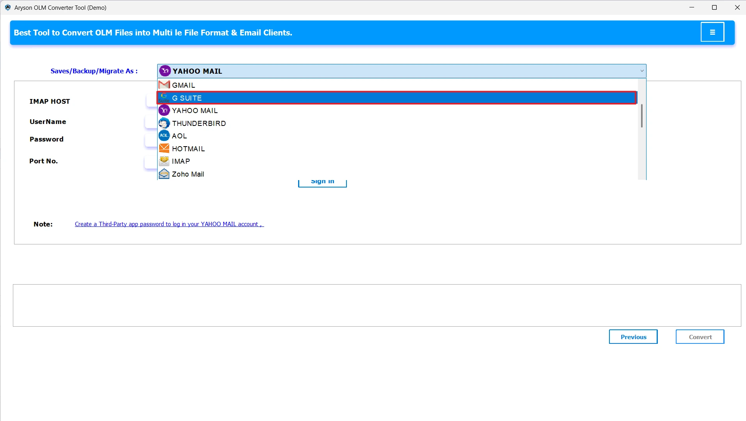This screenshot has width=746, height=421.
Task: Select YAHOO MAIL from the open dropdown
Action: coord(195,110)
